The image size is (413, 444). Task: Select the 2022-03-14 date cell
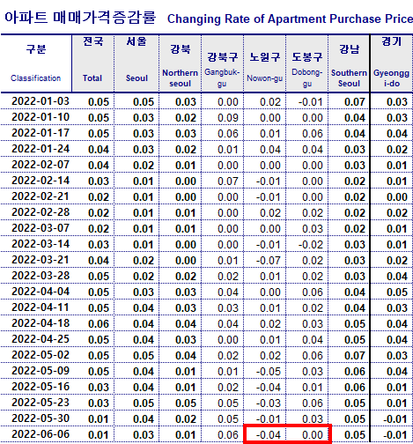point(41,244)
